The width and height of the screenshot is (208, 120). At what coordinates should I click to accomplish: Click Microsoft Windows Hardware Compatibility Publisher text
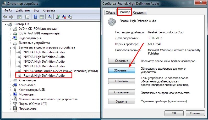pos(174,52)
